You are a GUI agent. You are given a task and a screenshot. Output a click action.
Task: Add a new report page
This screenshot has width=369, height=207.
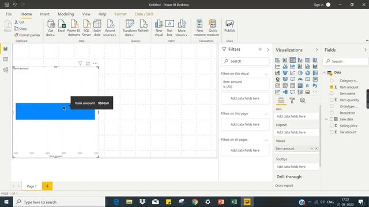47,186
